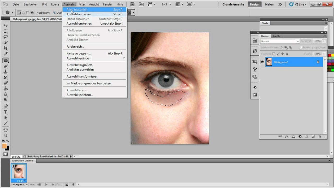Switch to the Kanäle tab
Image resolution: width=334 pixels, height=188 pixels.
(276, 36)
